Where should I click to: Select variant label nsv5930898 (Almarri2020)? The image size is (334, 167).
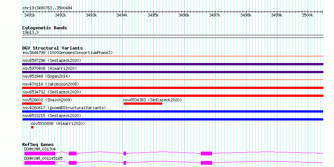coord(58,123)
